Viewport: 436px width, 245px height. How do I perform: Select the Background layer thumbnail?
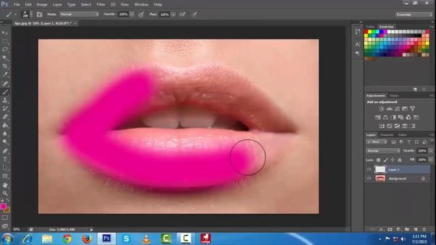click(x=380, y=178)
